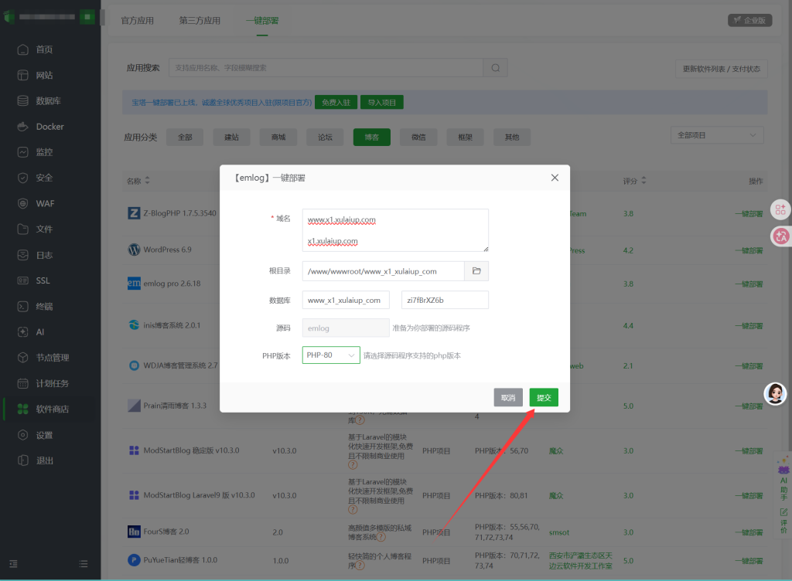Sort the list by 名称 column arrows

[147, 181]
